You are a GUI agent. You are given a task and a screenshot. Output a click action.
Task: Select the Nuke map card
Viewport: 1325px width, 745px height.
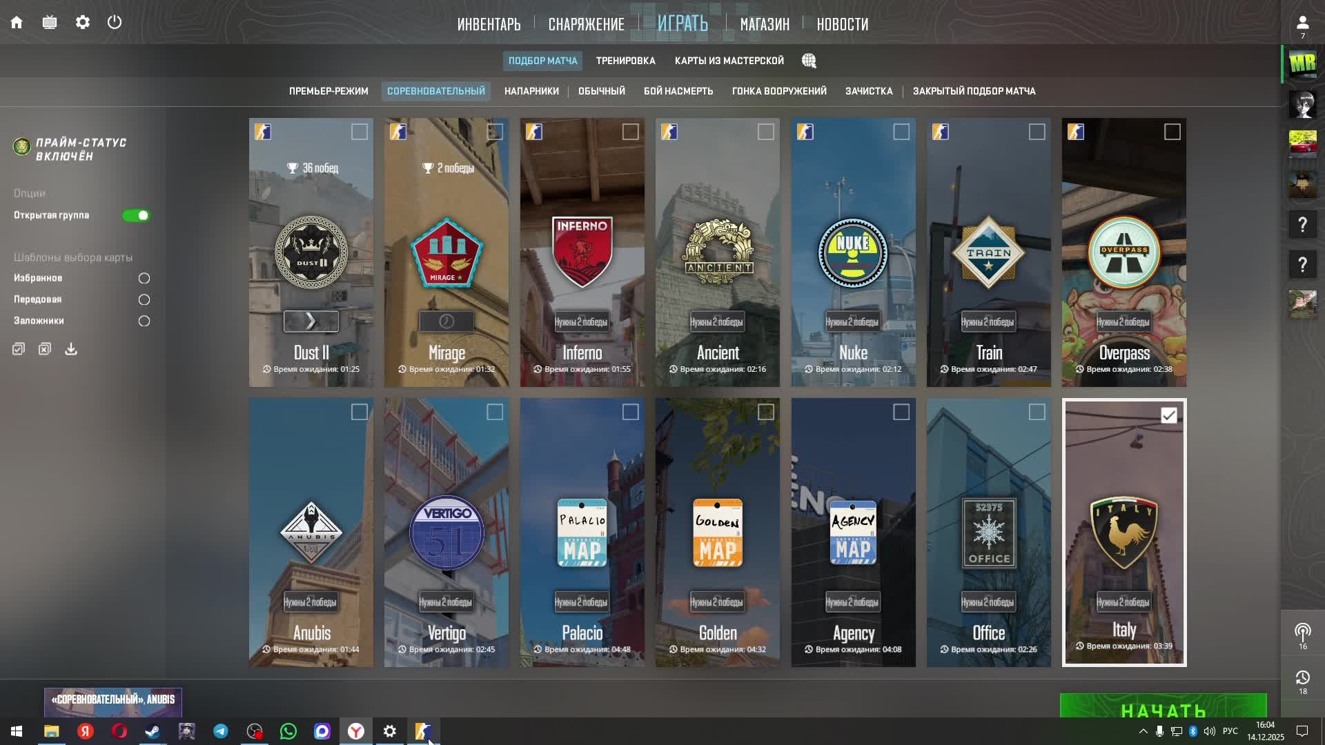pos(854,252)
